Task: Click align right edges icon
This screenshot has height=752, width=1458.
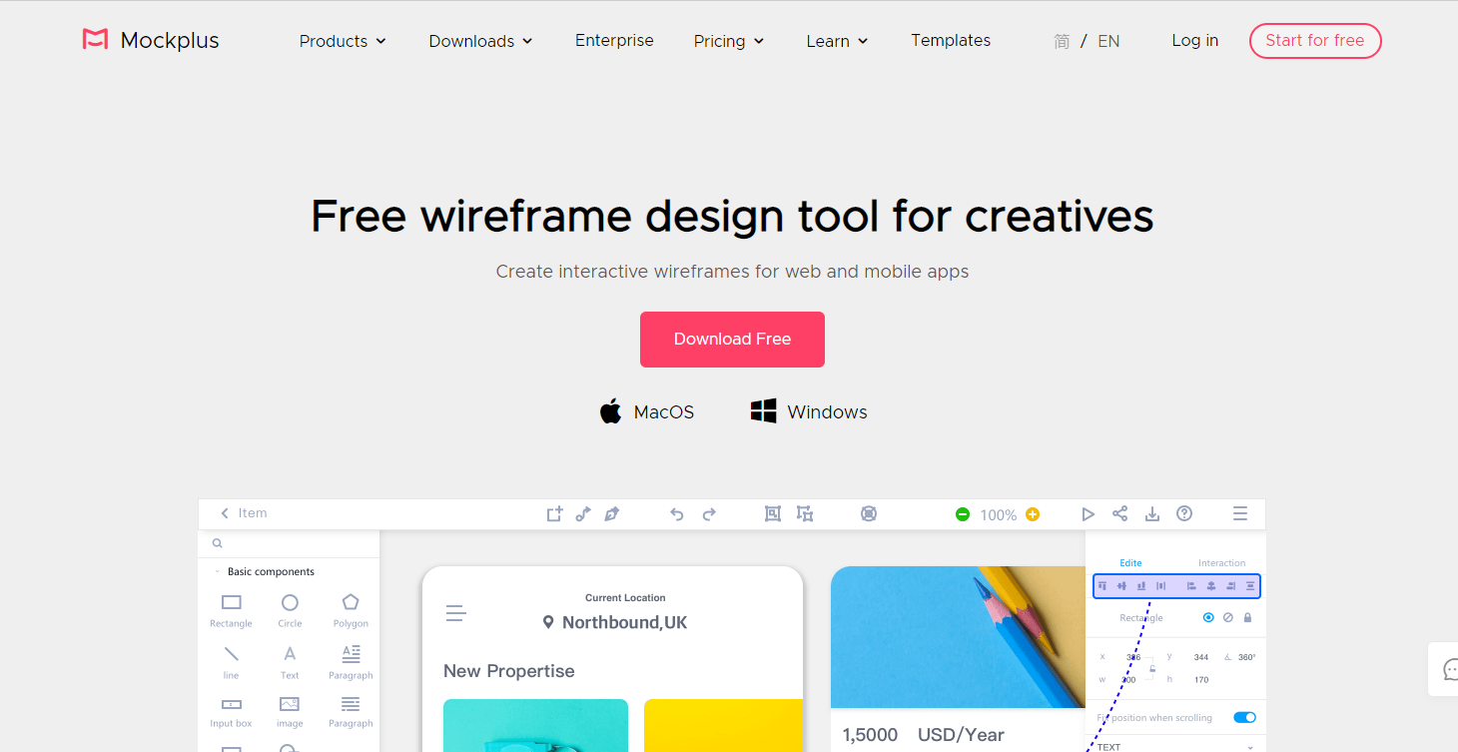Action: pyautogui.click(x=1230, y=586)
